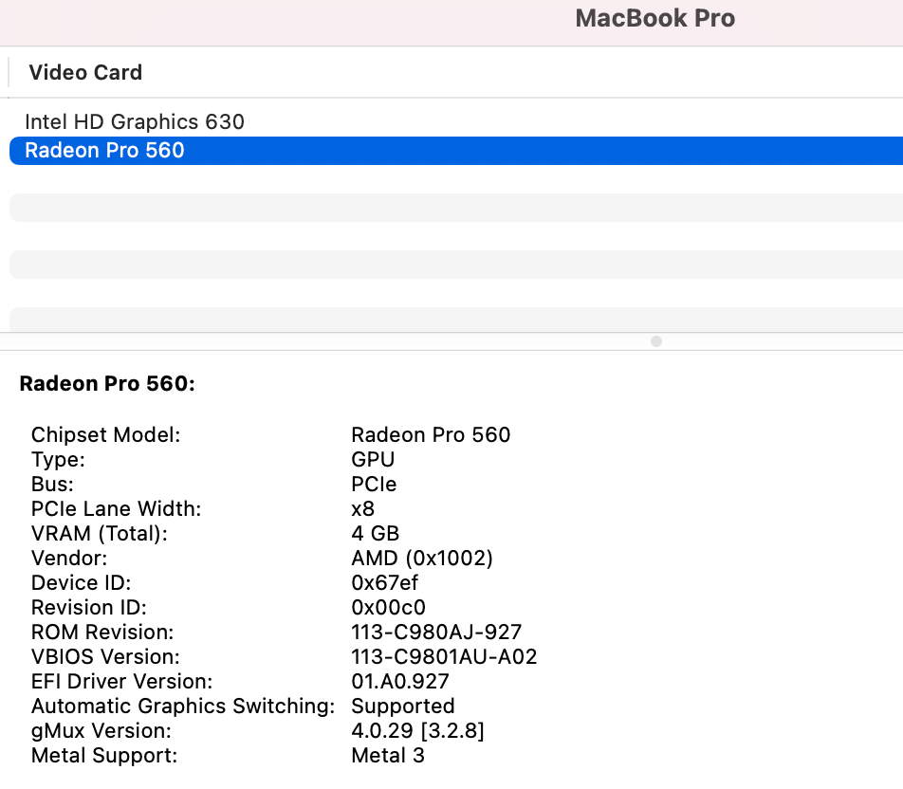The image size is (903, 789).
Task: Select the Chipset Model value text
Action: (431, 435)
